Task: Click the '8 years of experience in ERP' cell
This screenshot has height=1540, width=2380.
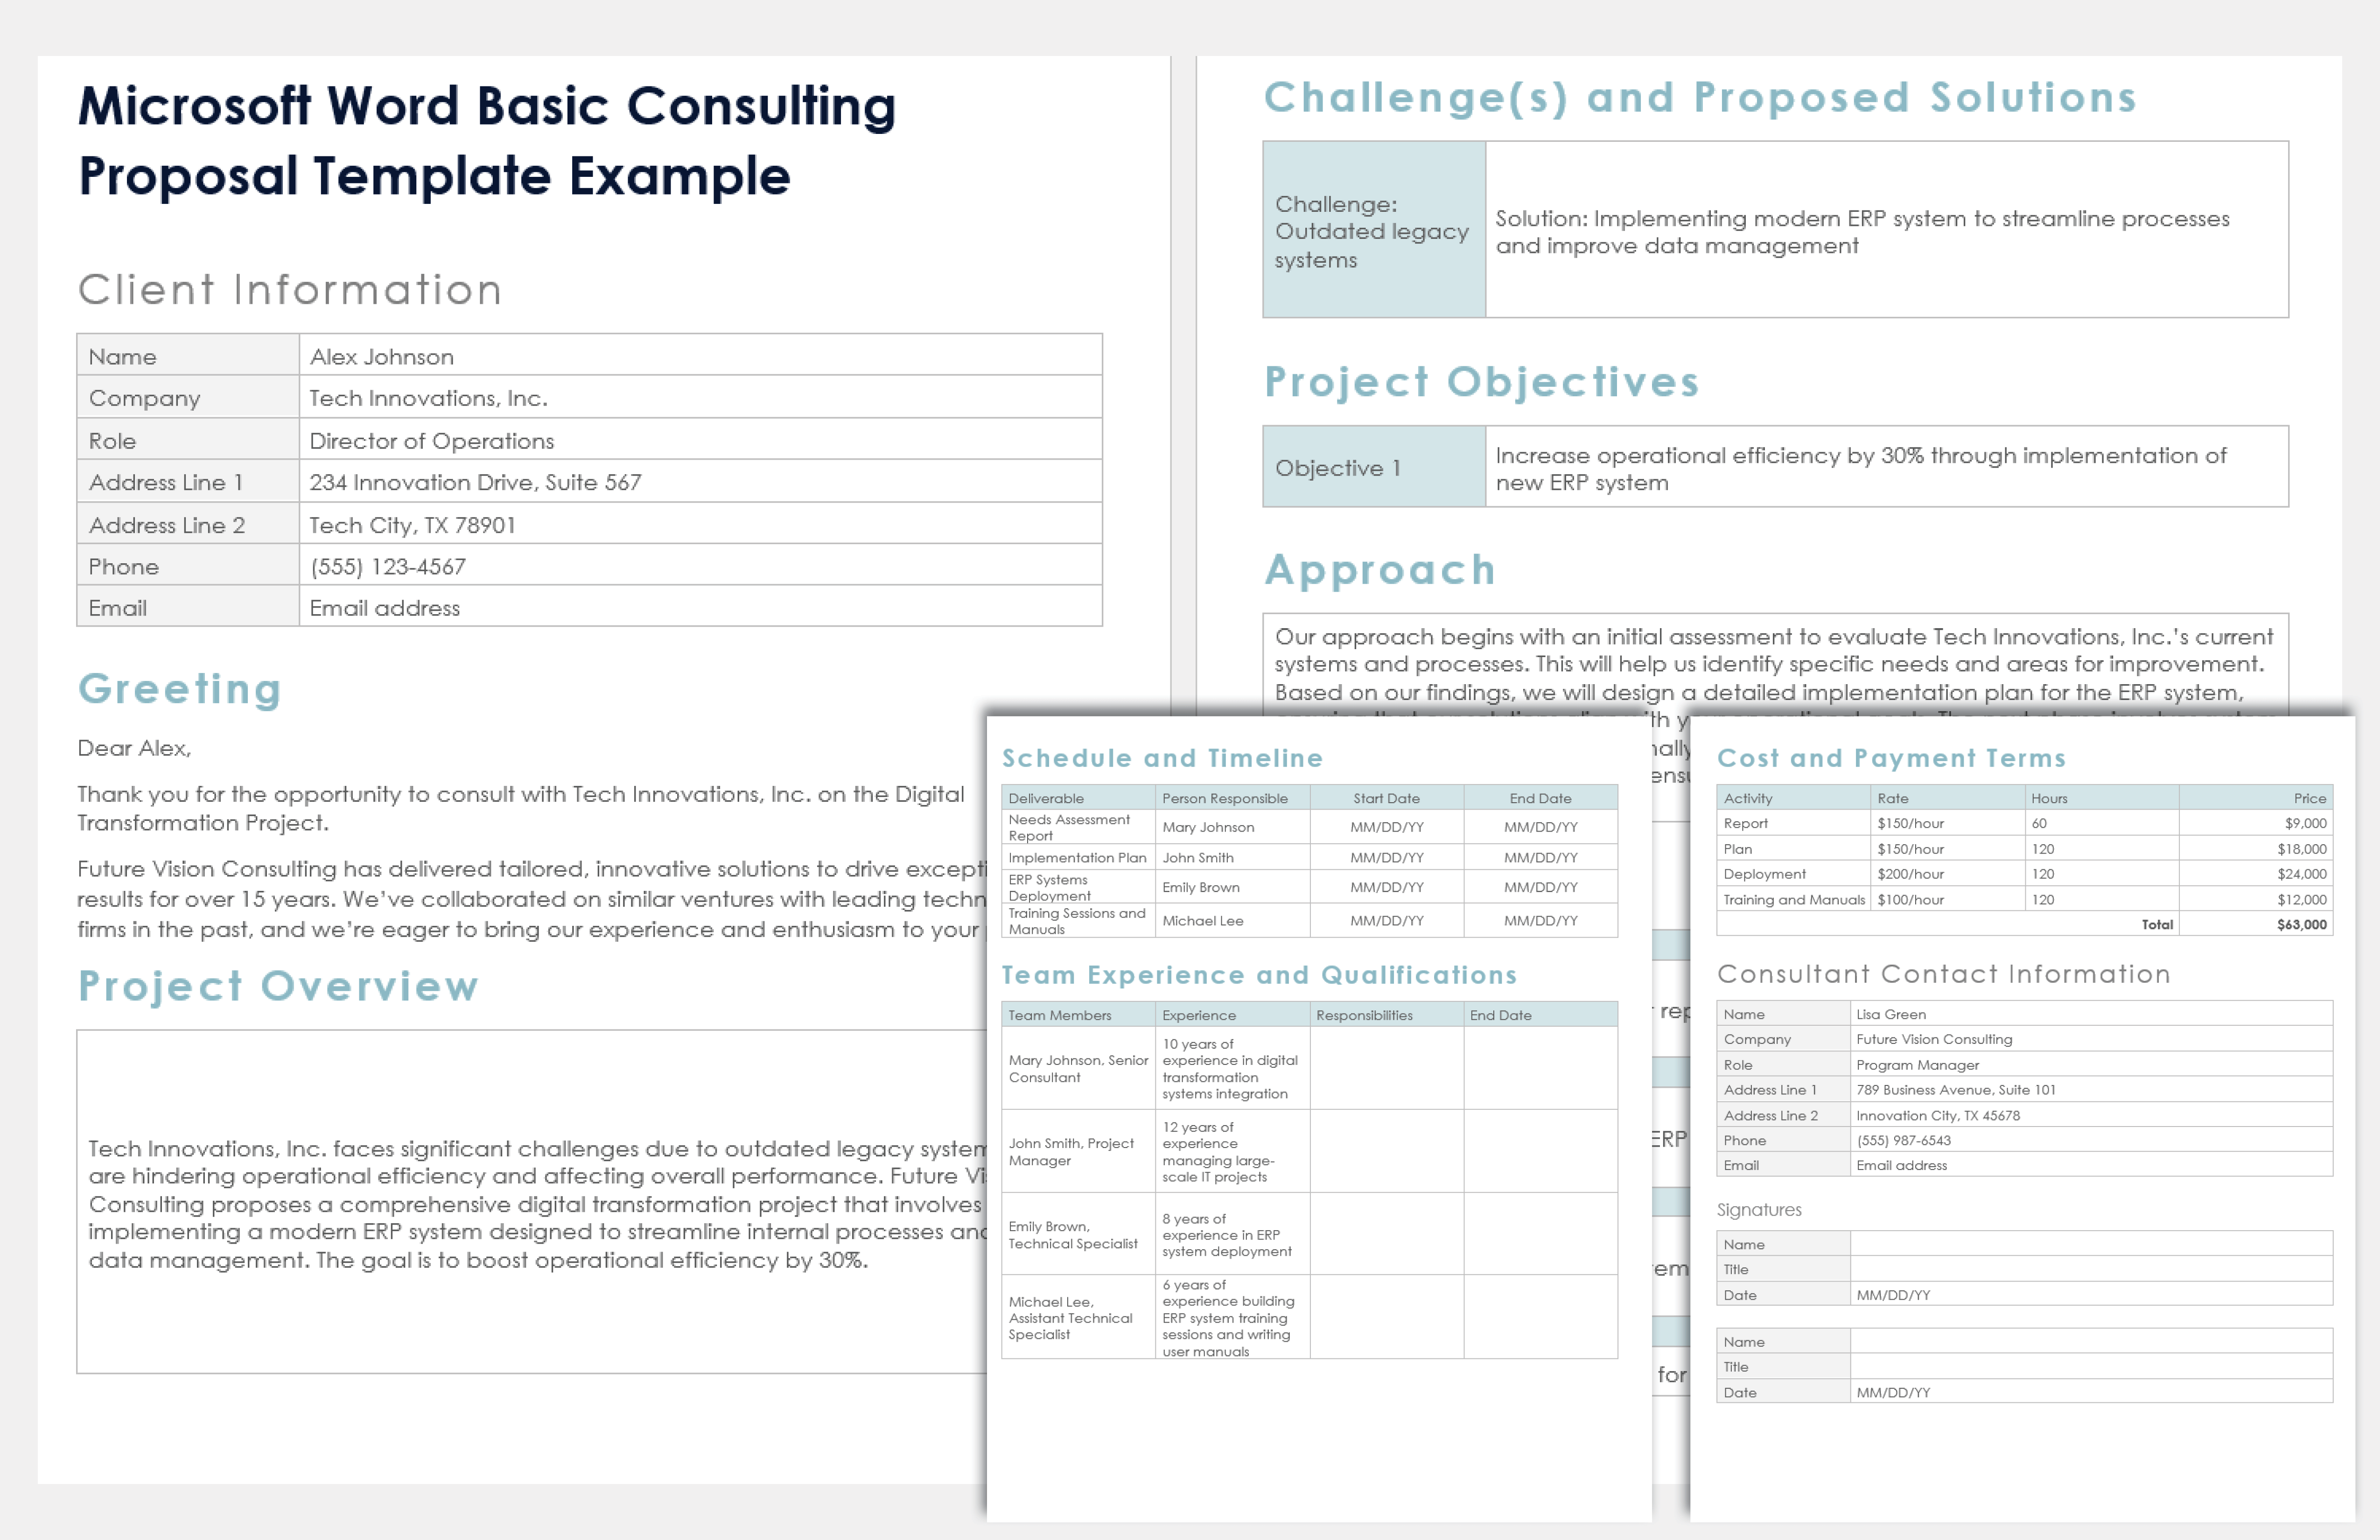Action: pos(1233,1234)
